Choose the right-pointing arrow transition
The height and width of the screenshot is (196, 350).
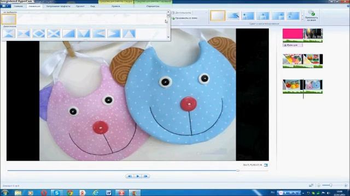[x=114, y=34]
